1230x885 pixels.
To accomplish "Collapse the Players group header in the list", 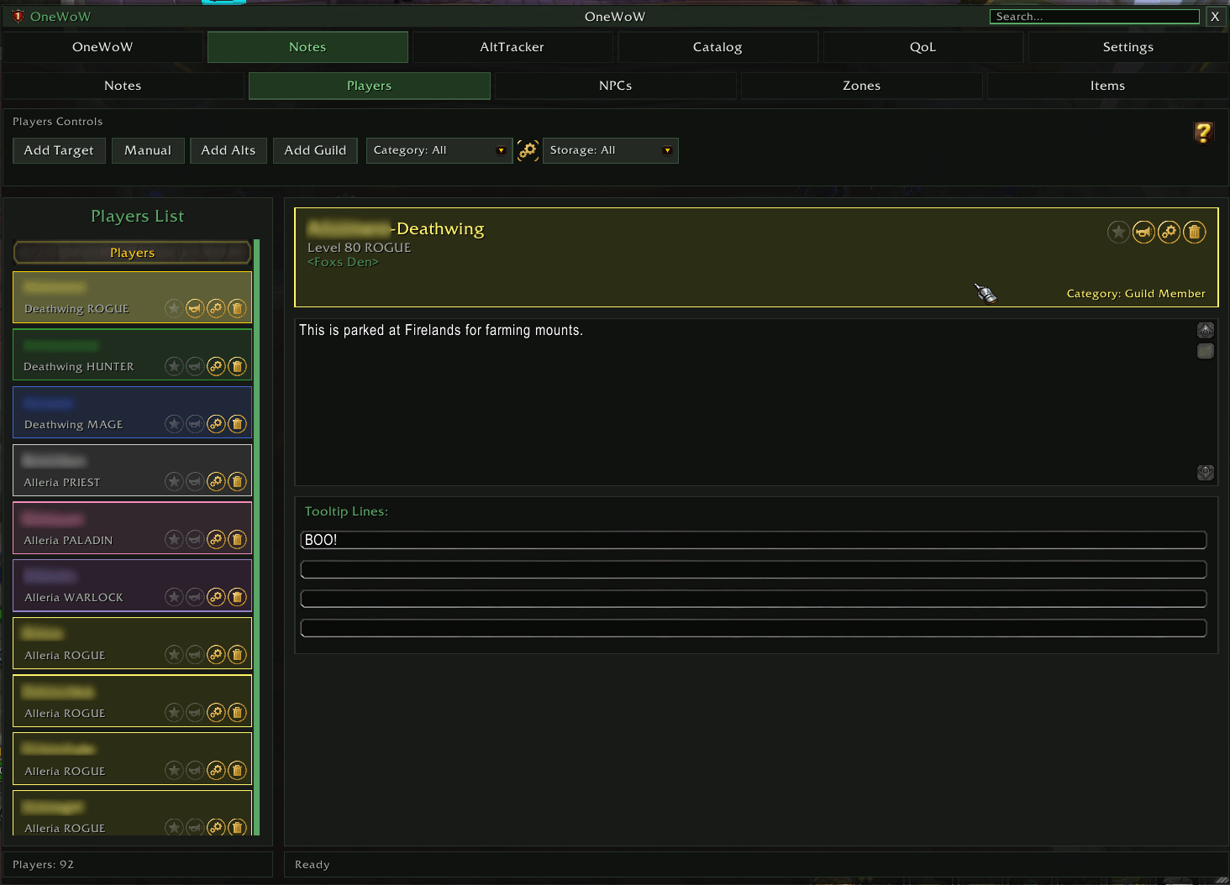I will pyautogui.click(x=132, y=253).
